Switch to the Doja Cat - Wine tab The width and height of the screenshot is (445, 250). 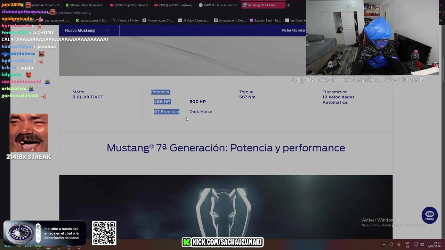click(x=129, y=5)
